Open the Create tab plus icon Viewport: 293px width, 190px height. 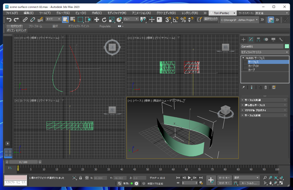[244, 39]
